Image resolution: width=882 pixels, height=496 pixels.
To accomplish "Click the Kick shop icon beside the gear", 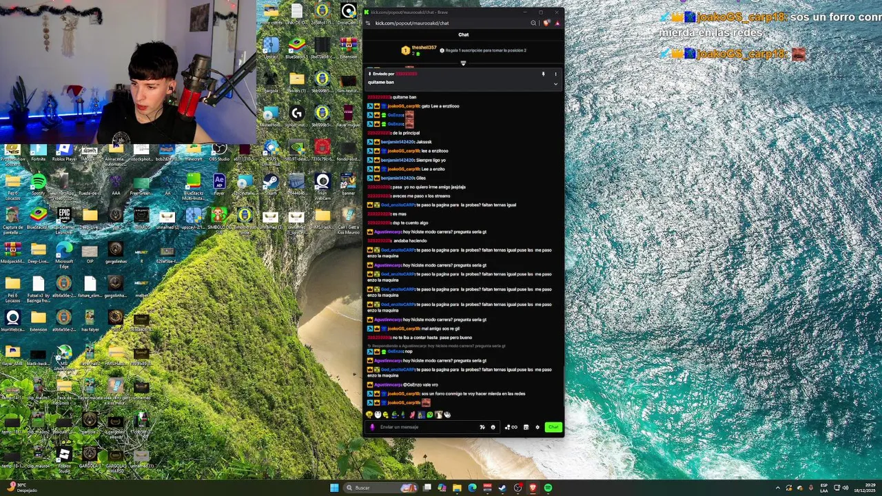I will click(x=526, y=427).
